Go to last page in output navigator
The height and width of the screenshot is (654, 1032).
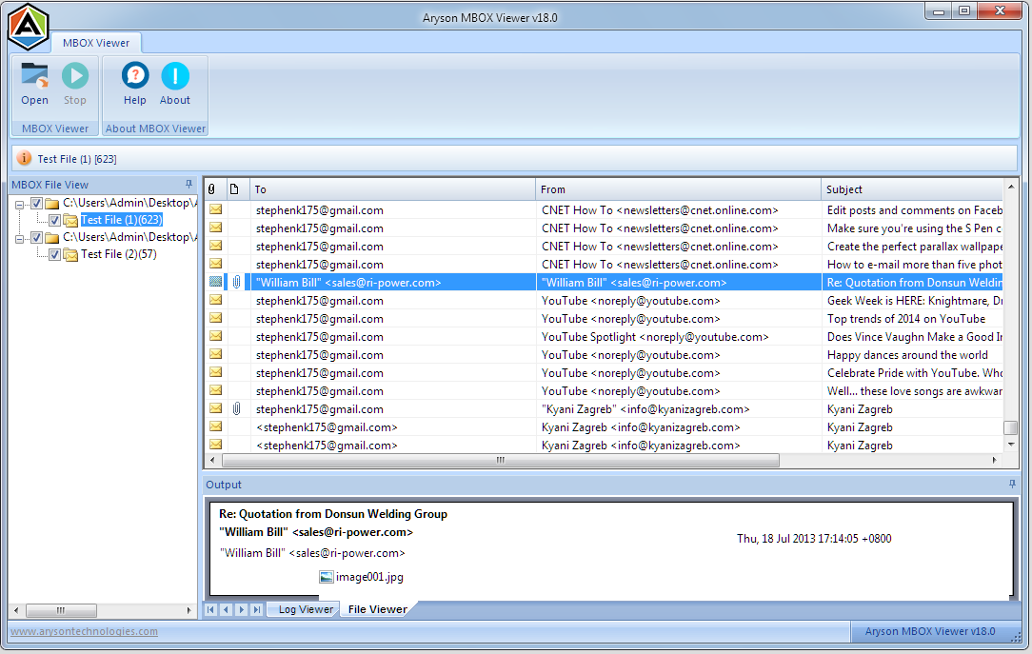257,609
